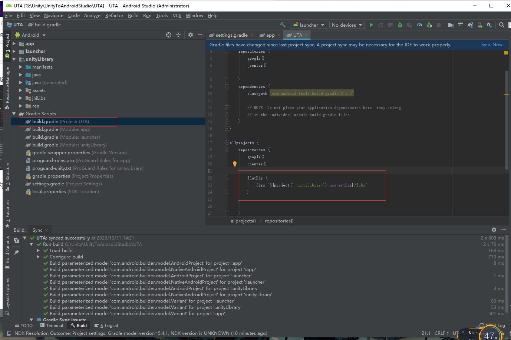Hide the Project panel with minus icon
The image size is (511, 340).
coord(200,35)
